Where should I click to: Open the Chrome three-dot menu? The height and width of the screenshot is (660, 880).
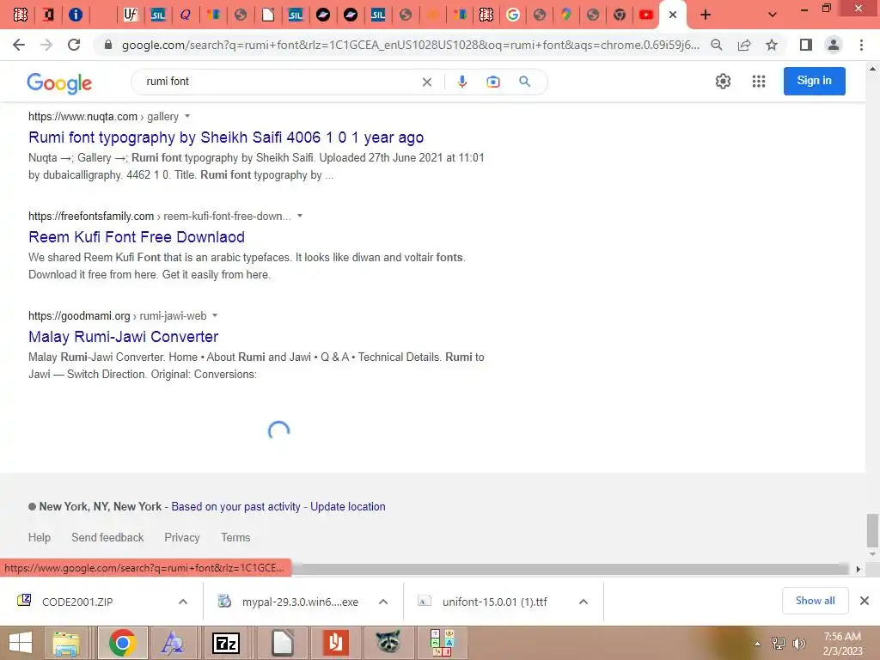pos(861,45)
